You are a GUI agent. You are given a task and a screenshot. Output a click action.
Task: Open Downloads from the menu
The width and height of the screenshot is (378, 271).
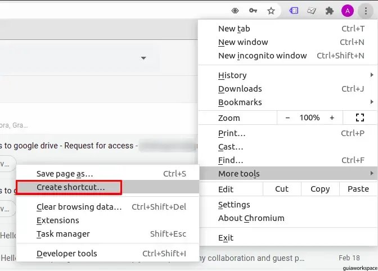click(288, 89)
